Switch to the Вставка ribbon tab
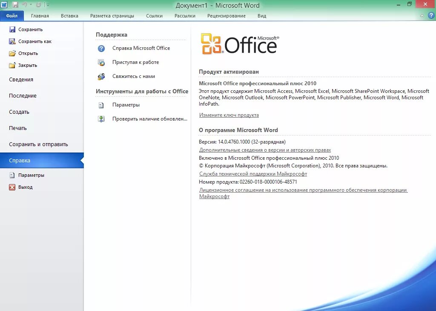This screenshot has height=311, width=436. coord(69,15)
